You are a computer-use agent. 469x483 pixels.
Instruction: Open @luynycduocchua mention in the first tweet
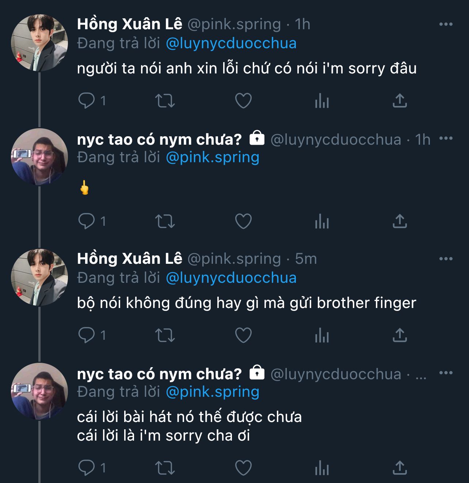(x=231, y=43)
